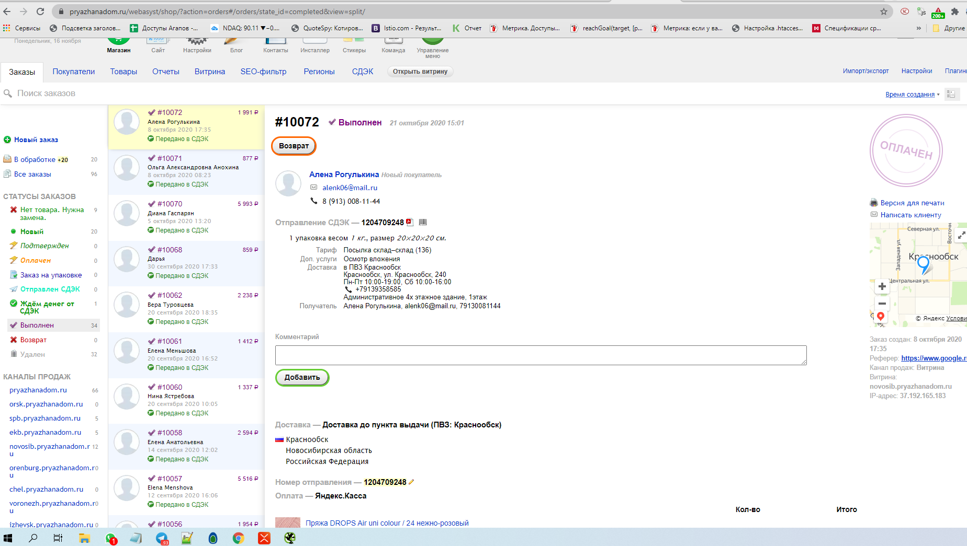The width and height of the screenshot is (967, 546).
Task: Switch to the Регионы tab
Action: (x=319, y=72)
